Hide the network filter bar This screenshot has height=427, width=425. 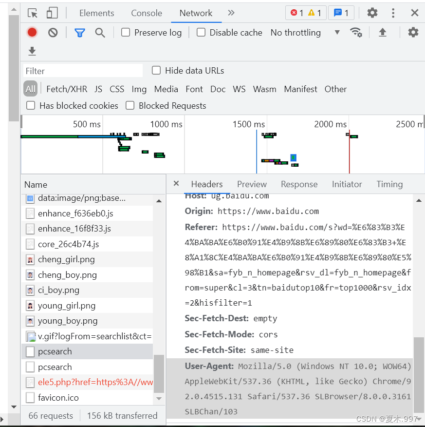click(x=79, y=32)
